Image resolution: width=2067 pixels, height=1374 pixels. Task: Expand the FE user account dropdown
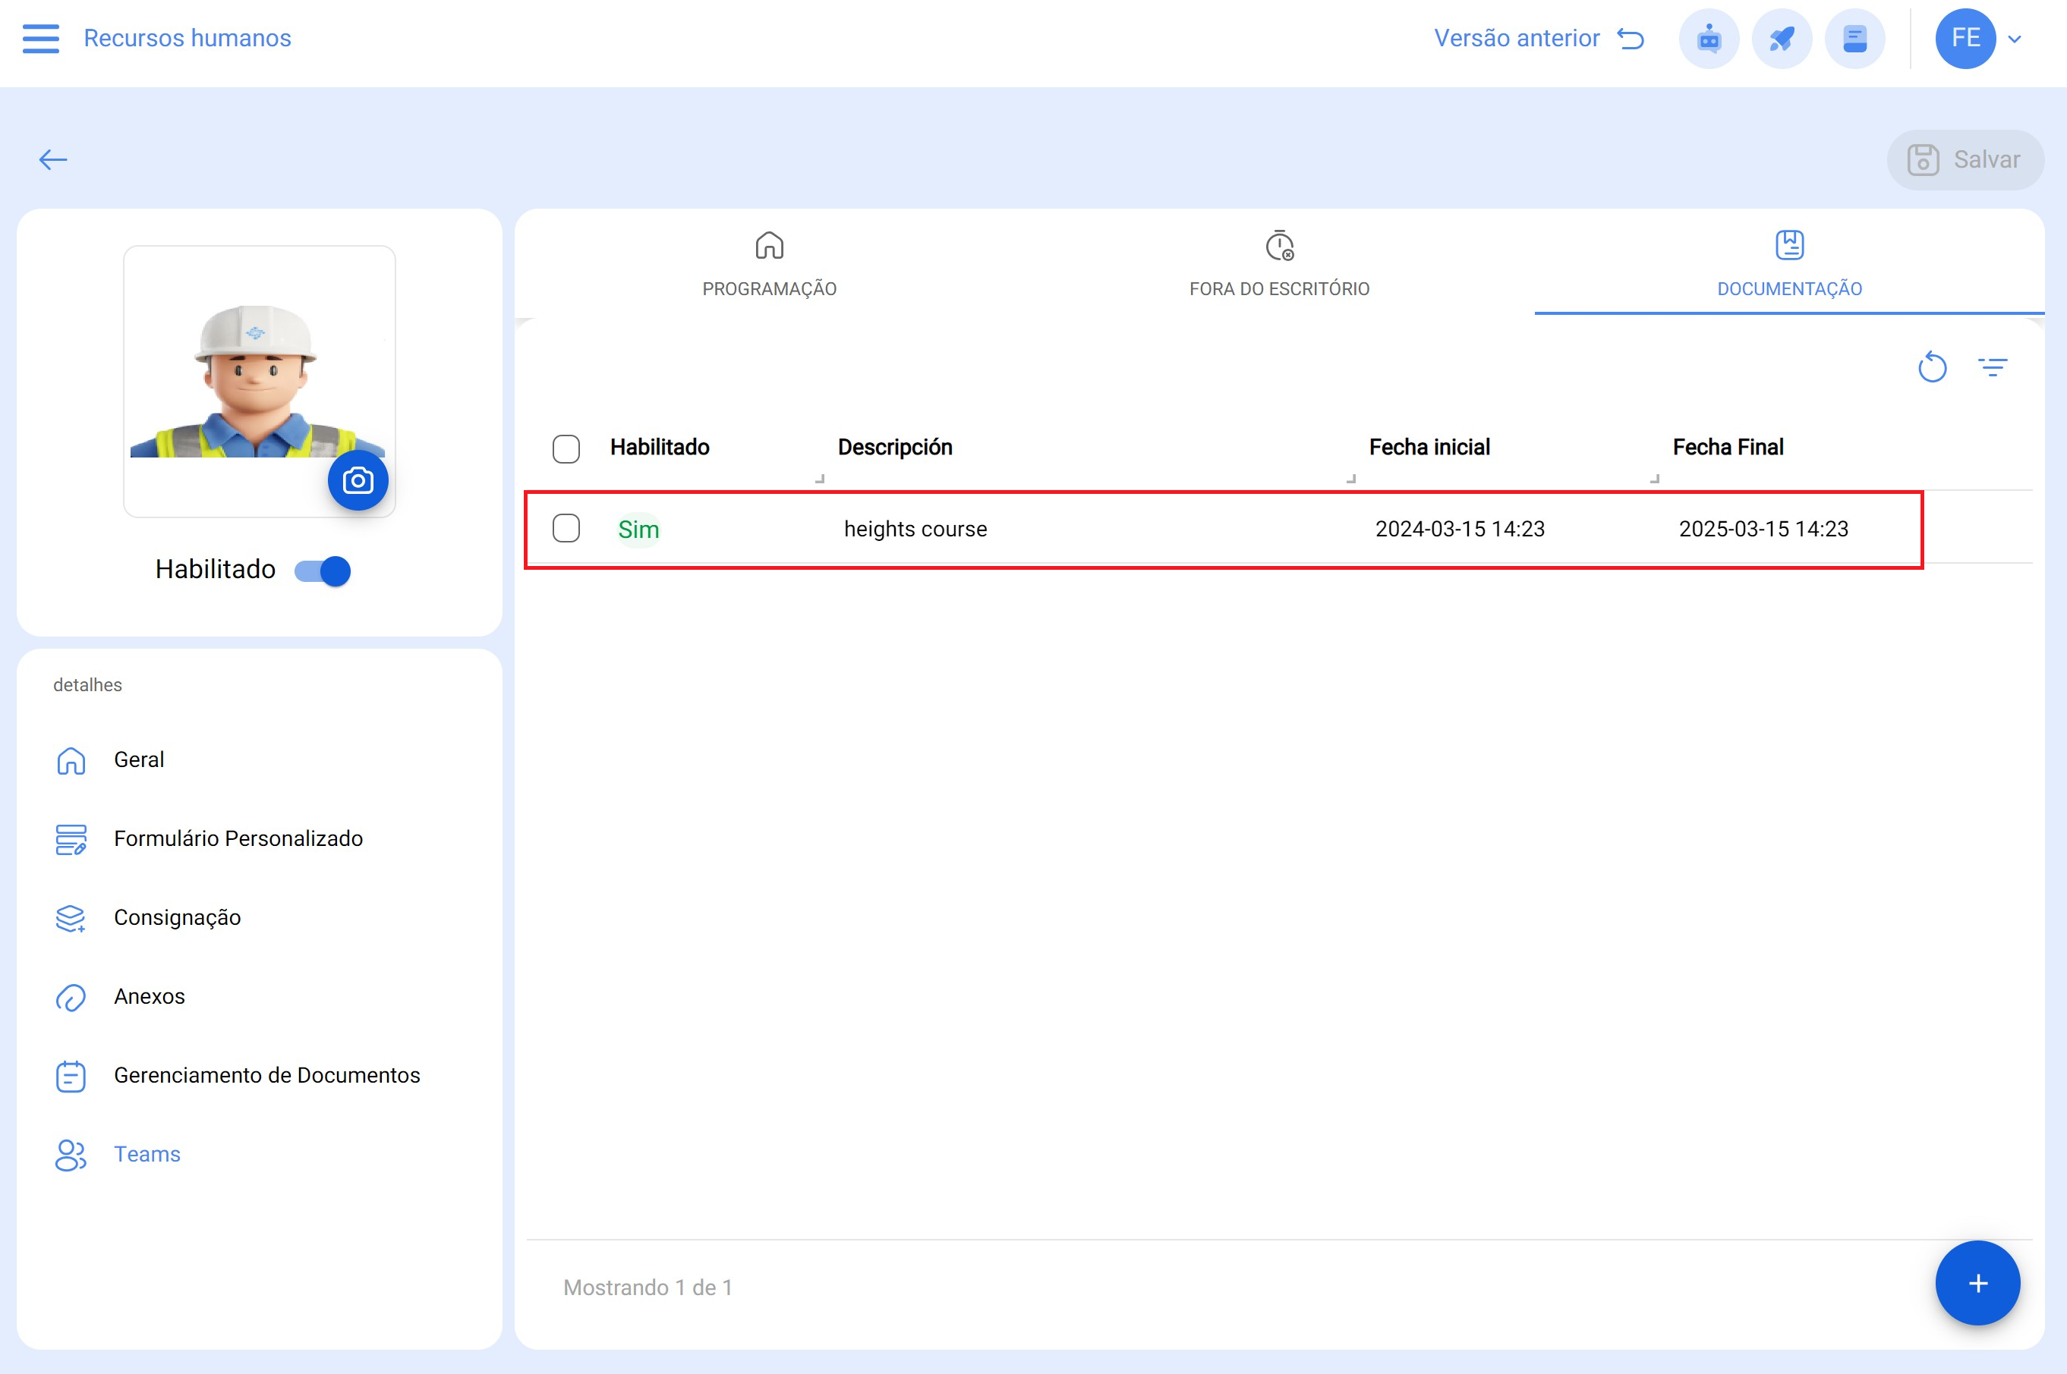click(2015, 39)
